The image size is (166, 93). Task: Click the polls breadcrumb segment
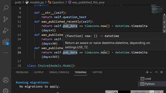point(18,2)
